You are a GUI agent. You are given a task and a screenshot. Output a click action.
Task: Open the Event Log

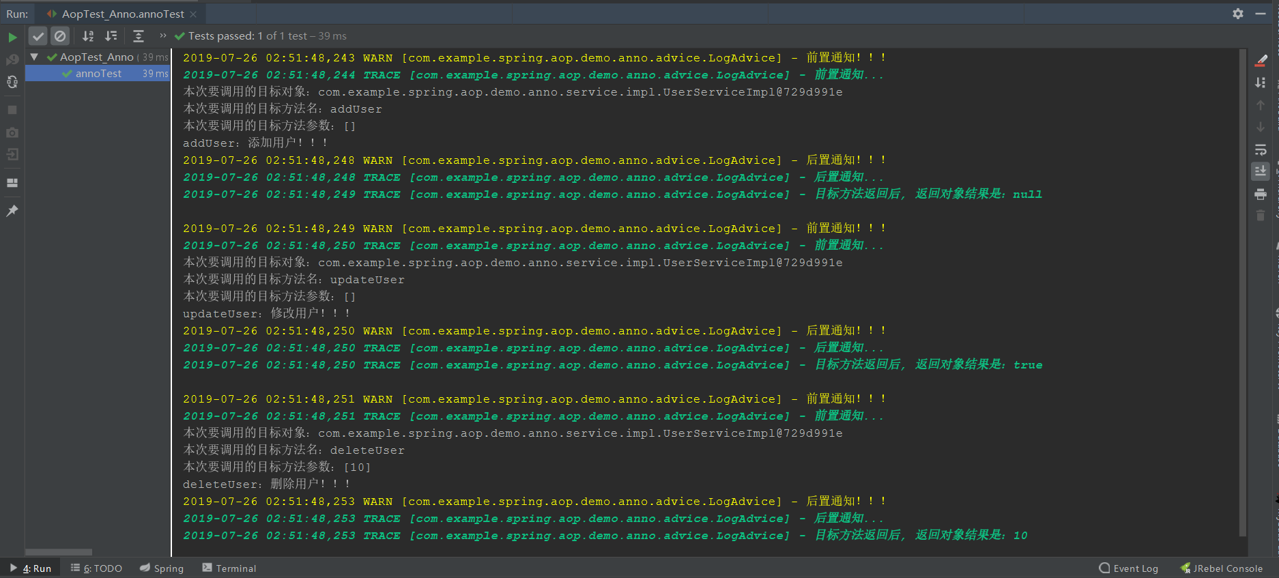[x=1129, y=568]
